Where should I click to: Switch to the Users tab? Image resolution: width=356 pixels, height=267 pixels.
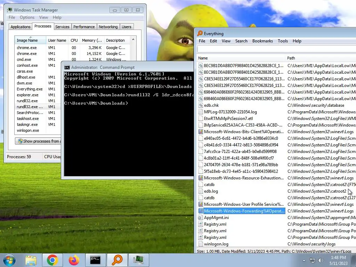click(x=126, y=27)
